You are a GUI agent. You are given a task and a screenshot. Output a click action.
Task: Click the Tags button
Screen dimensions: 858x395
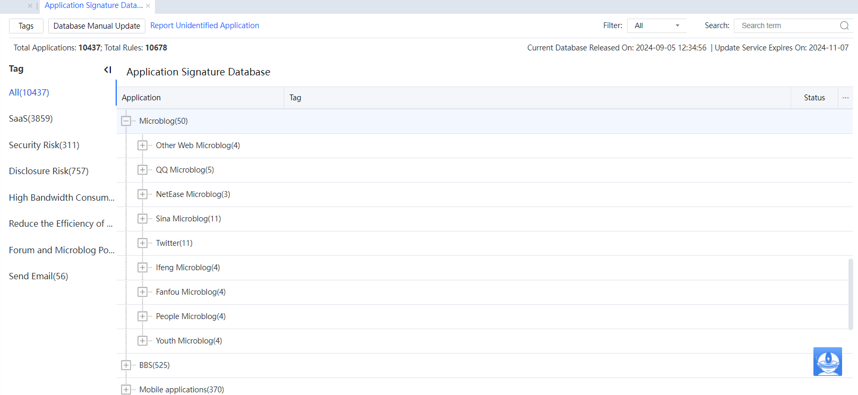tap(26, 26)
